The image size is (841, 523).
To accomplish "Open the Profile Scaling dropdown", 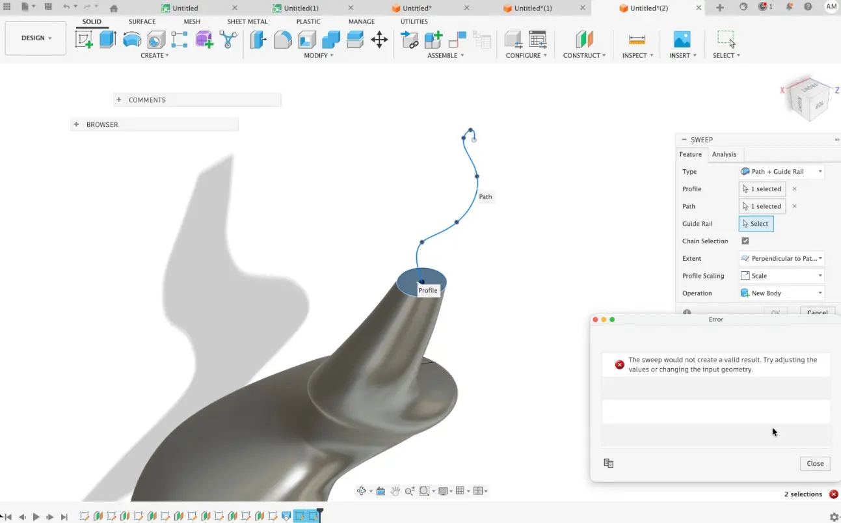I will click(781, 275).
